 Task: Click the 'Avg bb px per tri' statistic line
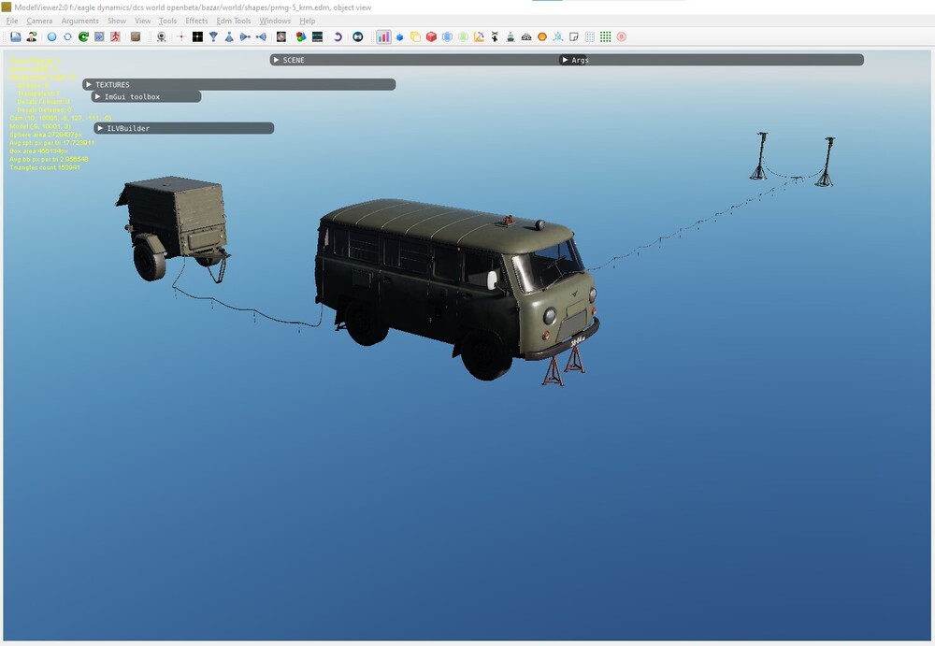point(49,159)
